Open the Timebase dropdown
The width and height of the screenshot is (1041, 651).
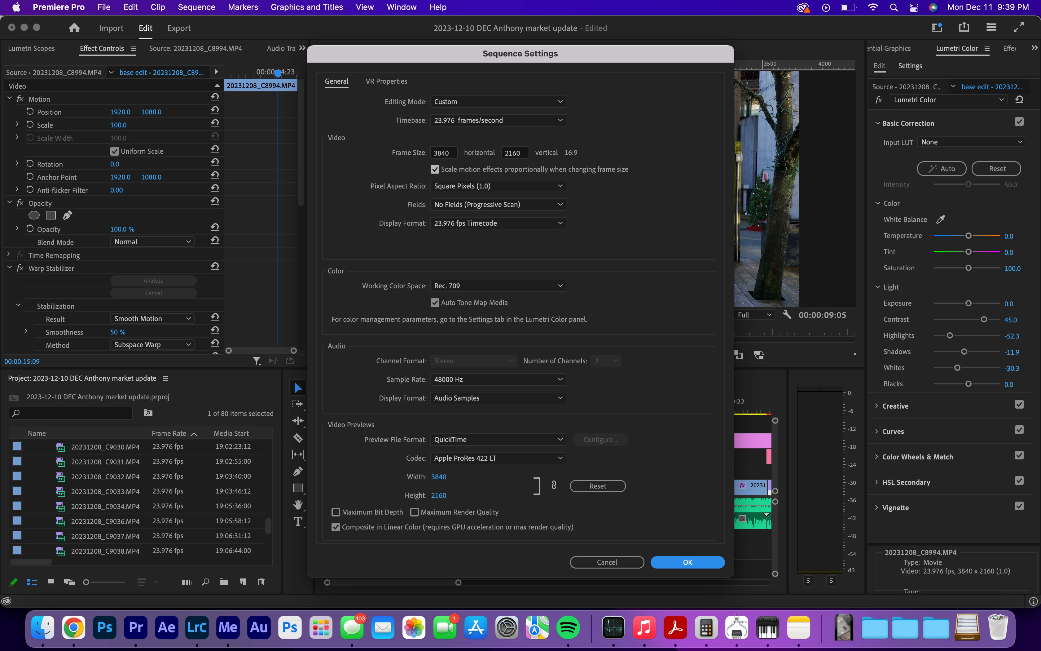pyautogui.click(x=498, y=120)
